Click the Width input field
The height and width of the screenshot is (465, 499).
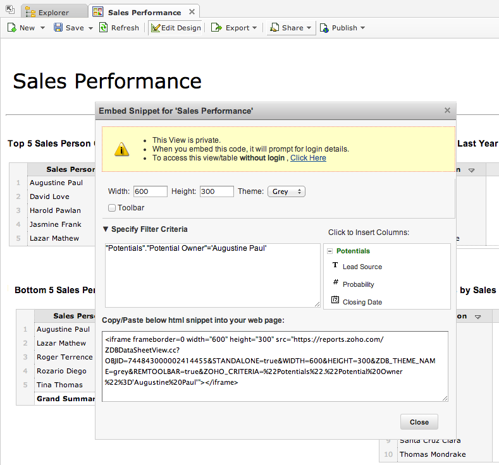click(x=151, y=191)
